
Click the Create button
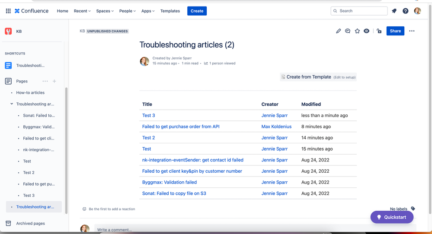[197, 11]
